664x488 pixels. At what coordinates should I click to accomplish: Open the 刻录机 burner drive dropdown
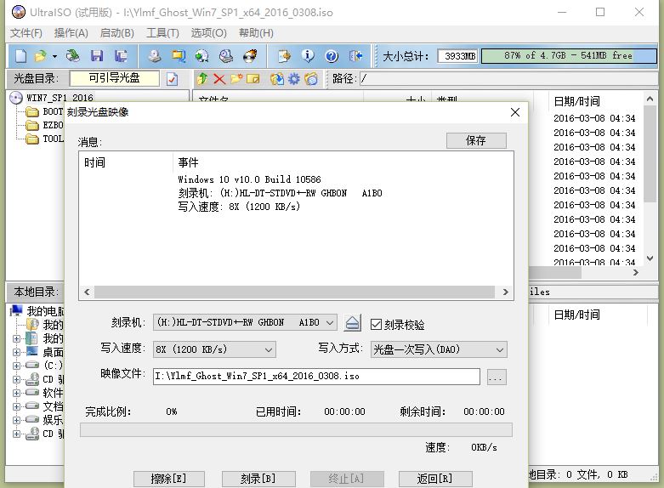pyautogui.click(x=245, y=323)
